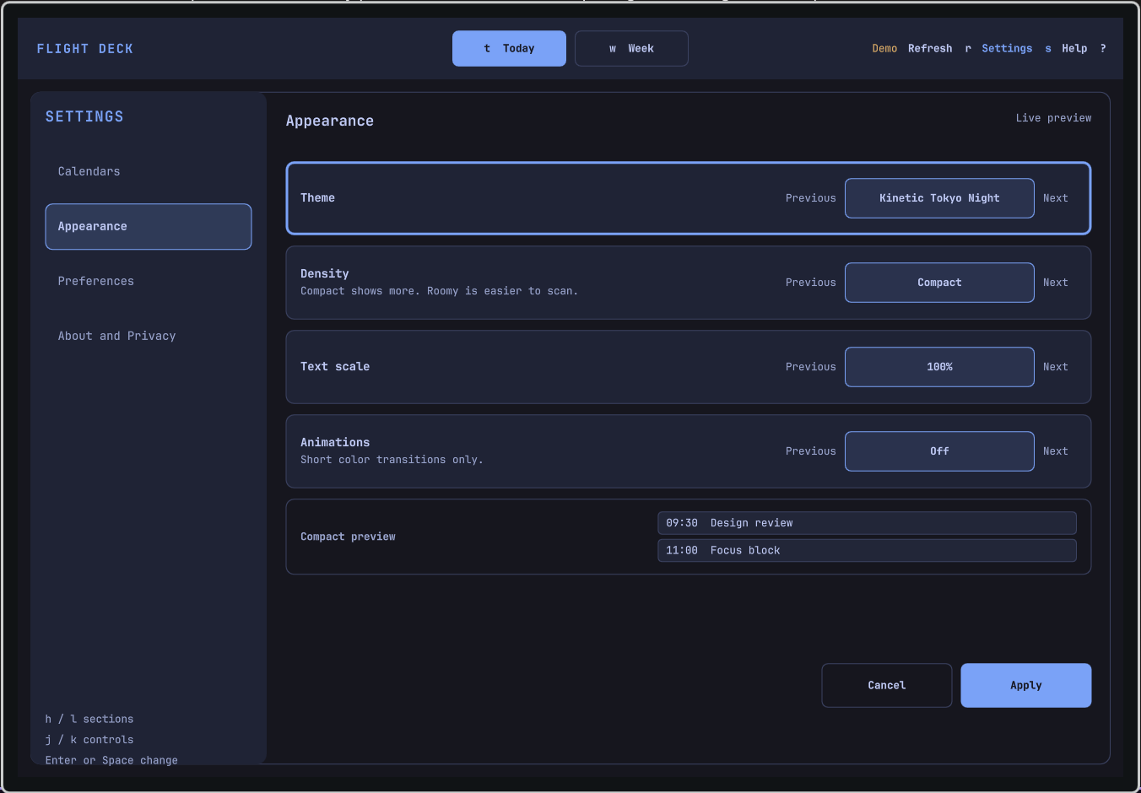Select next Theme option

[x=1055, y=198]
